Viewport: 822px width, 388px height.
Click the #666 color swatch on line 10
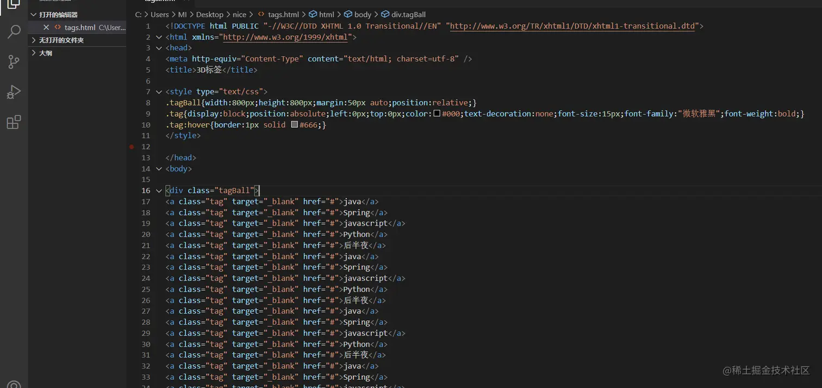[295, 125]
